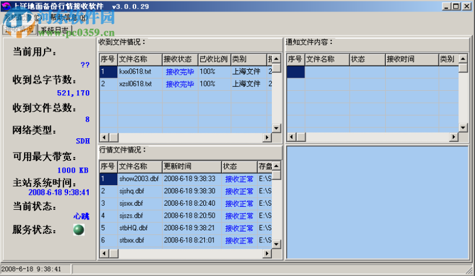This screenshot has width=475, height=276.
Task: Click 上海文件 category for xzsl0618.txt
Action: coord(246,84)
